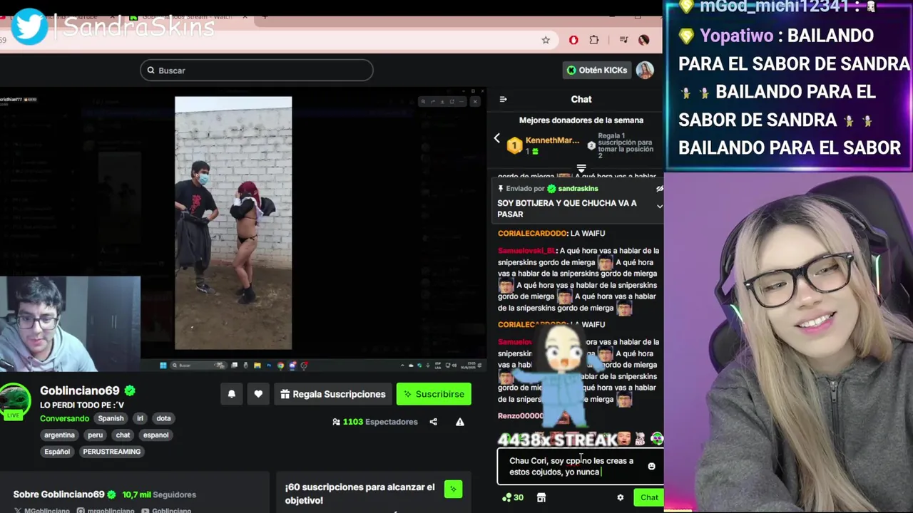The height and width of the screenshot is (513, 913).
Task: Select the chat tag
Action: [123, 435]
